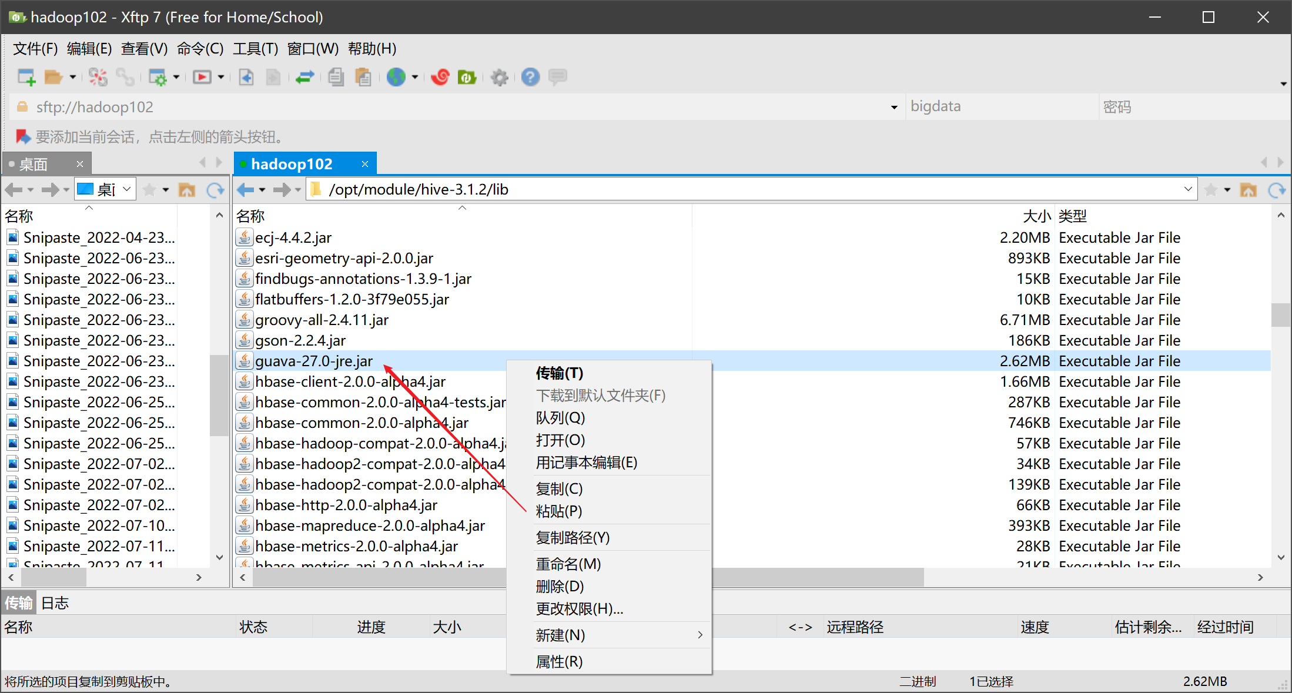
Task: Enable synchronized browsing with the arrows icon
Action: (305, 77)
